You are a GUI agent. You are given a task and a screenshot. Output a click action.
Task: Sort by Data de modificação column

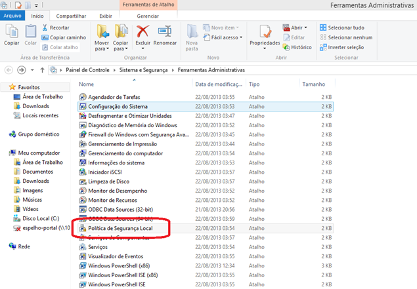(x=219, y=84)
